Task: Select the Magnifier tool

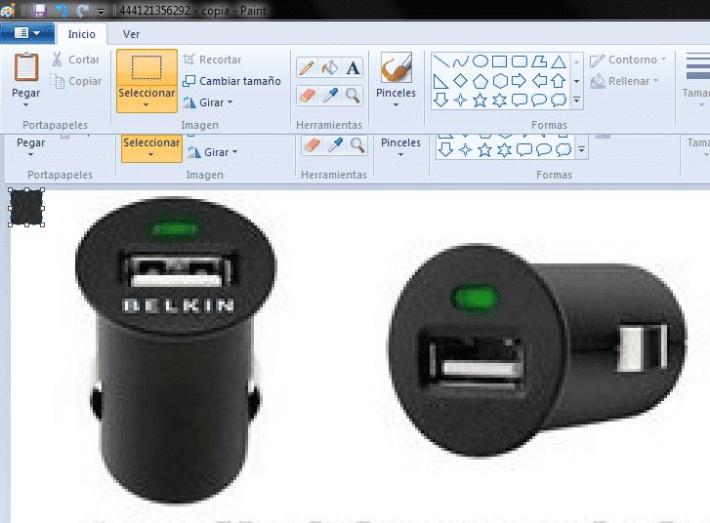Action: click(353, 96)
